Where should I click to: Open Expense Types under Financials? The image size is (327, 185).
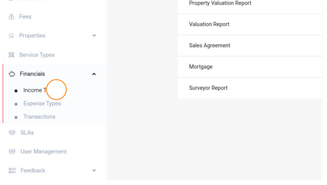(42, 104)
